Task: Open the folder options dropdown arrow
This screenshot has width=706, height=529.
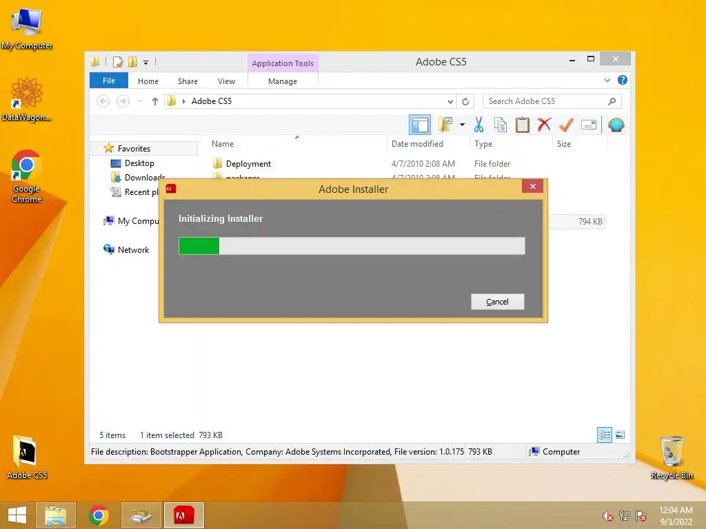Action: 462,125
